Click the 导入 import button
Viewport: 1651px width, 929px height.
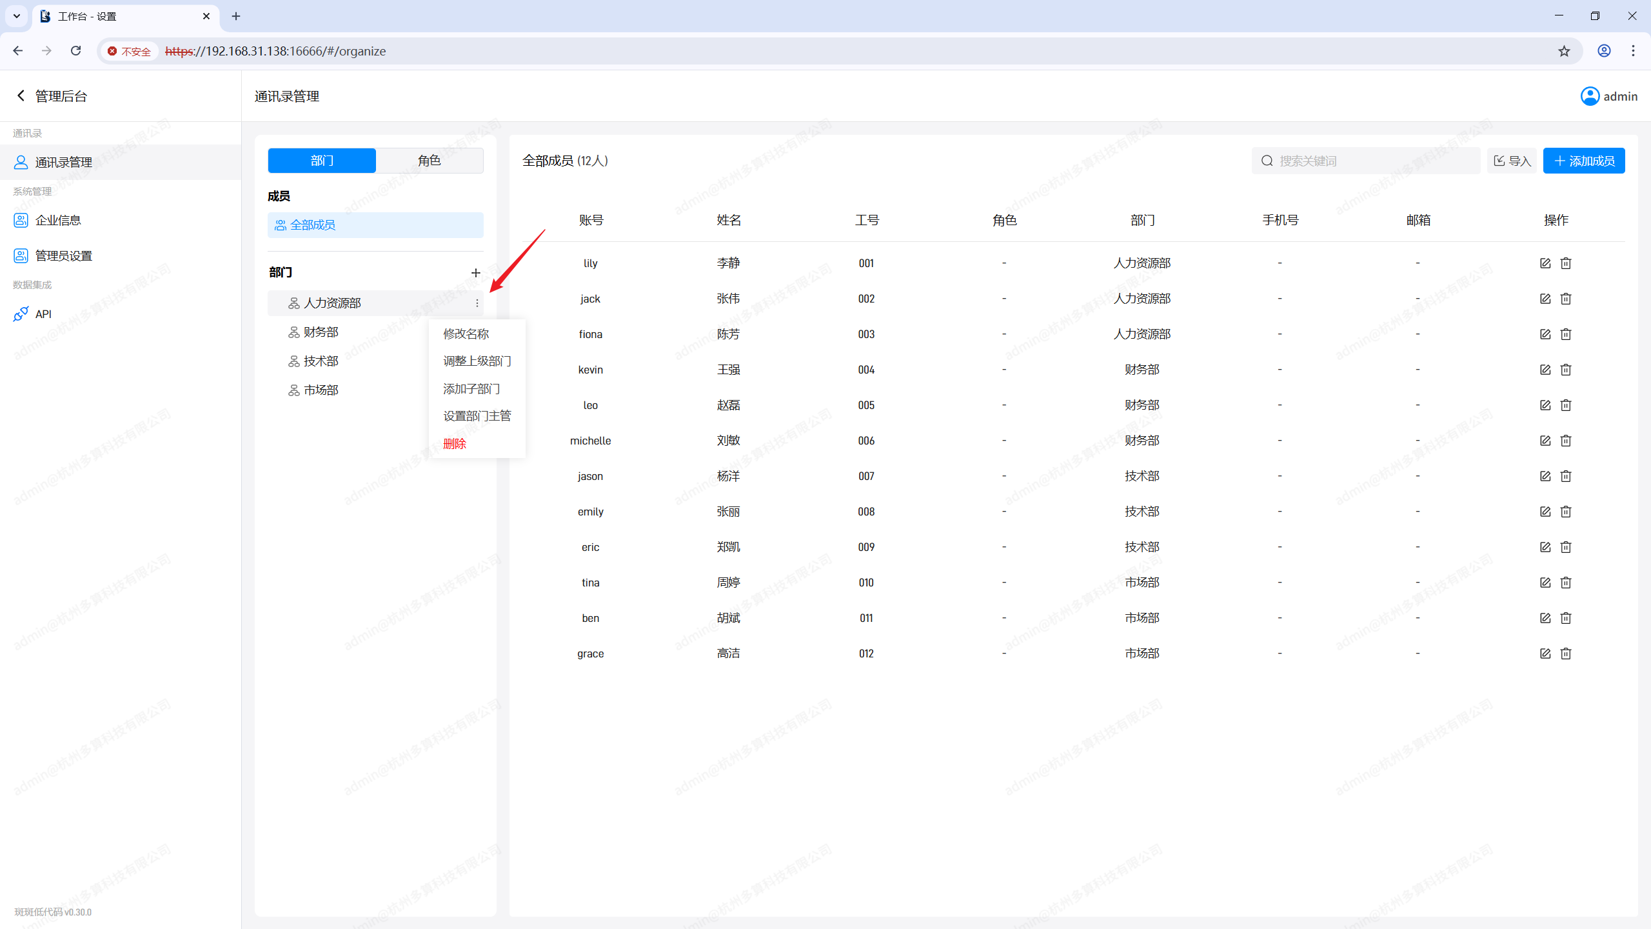[1512, 161]
